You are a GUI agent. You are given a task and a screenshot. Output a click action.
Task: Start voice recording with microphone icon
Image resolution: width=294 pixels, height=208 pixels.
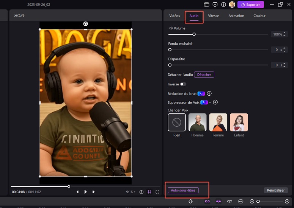point(190,201)
